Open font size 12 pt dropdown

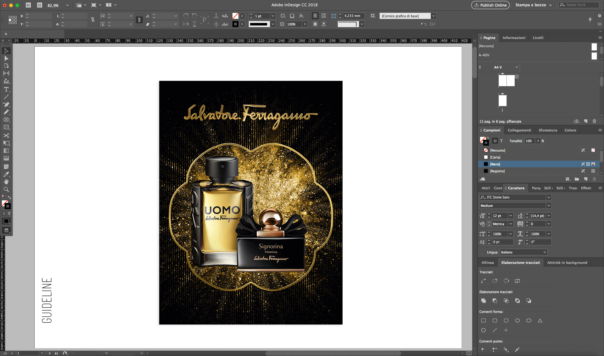511,216
